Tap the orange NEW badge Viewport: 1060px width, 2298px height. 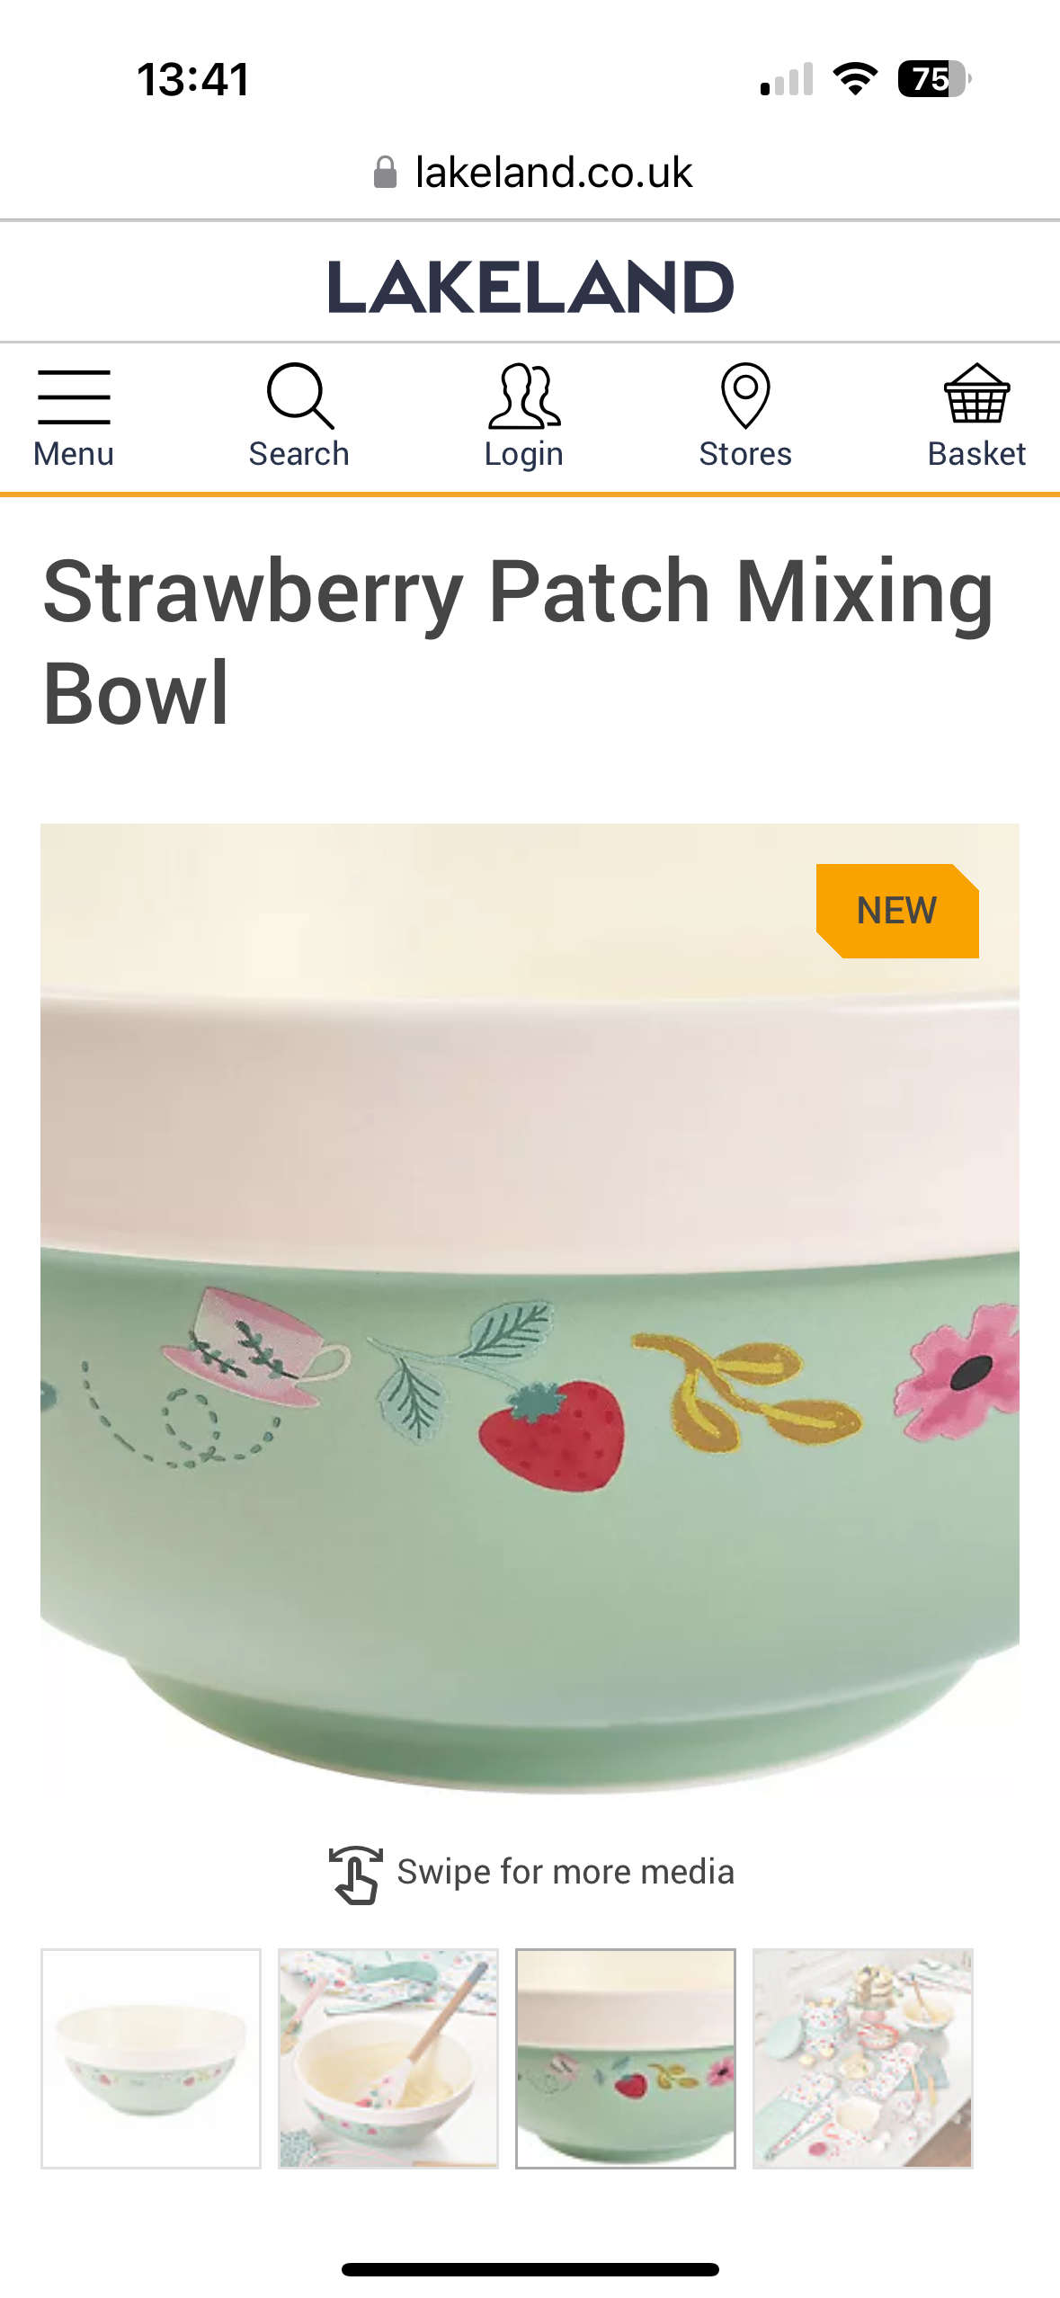(897, 911)
